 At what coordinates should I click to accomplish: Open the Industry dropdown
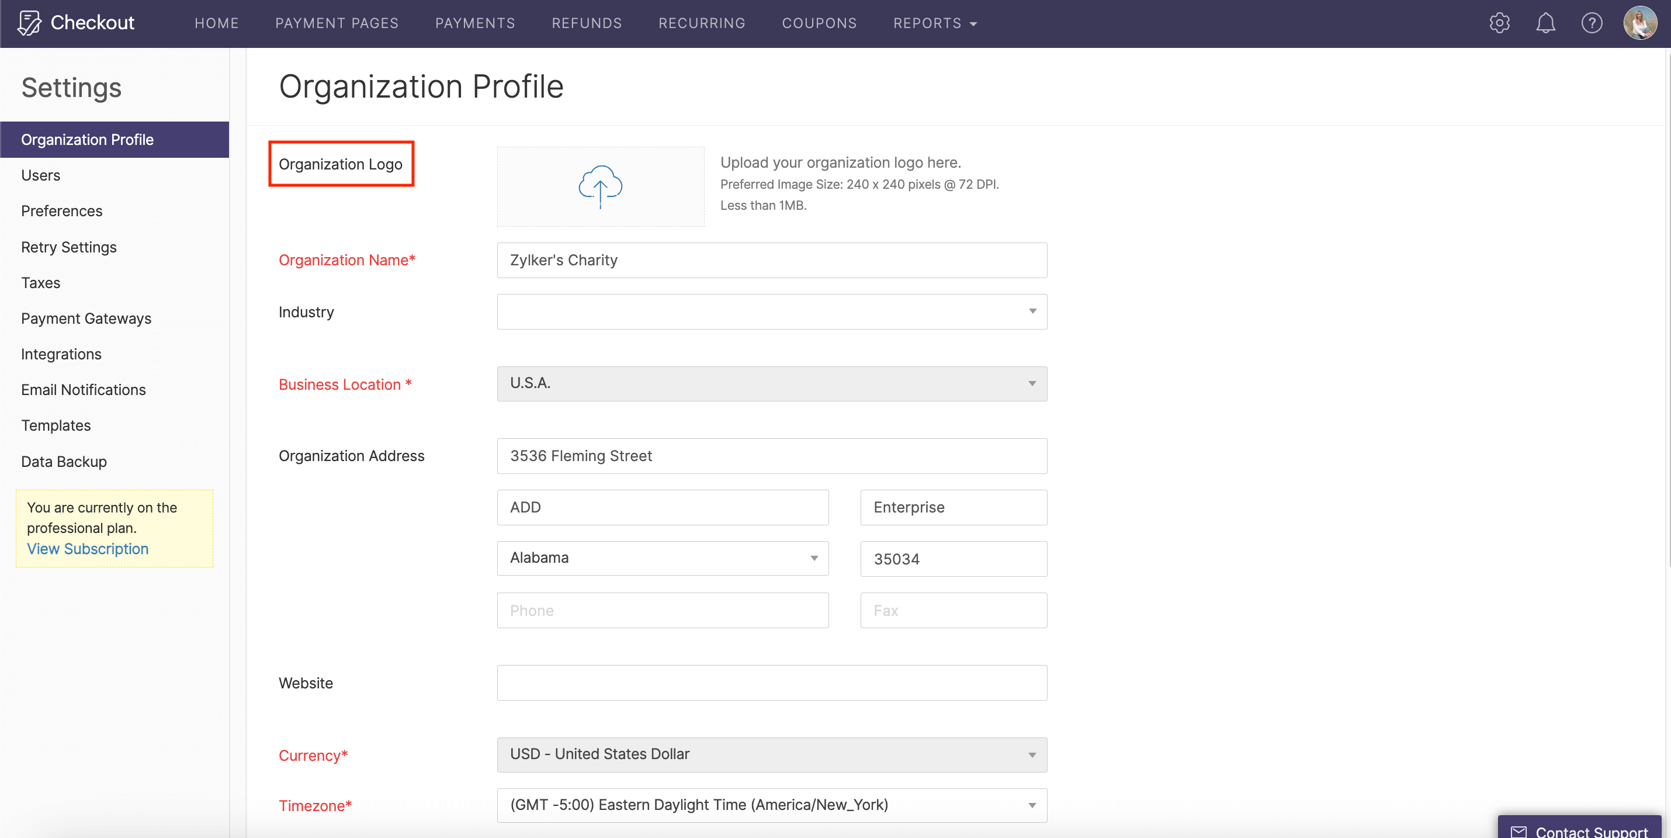[771, 312]
